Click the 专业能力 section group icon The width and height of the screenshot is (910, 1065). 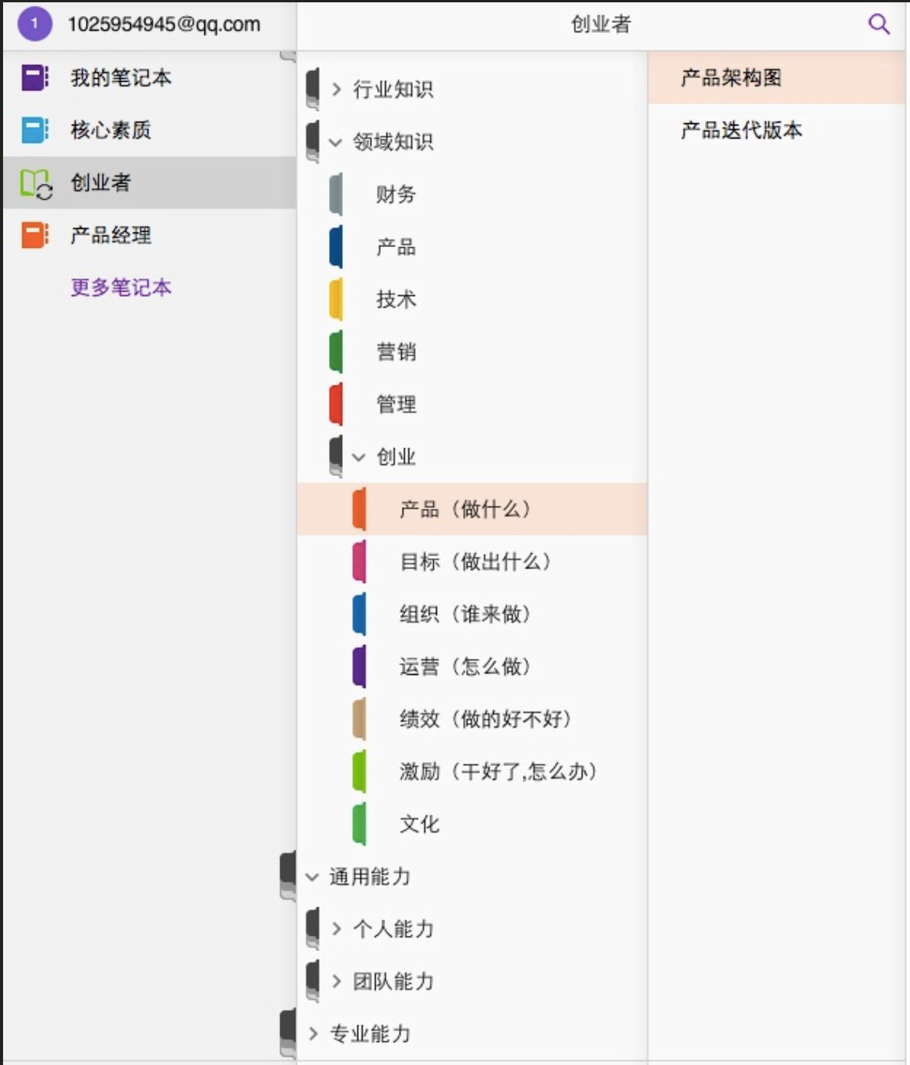pyautogui.click(x=289, y=1034)
